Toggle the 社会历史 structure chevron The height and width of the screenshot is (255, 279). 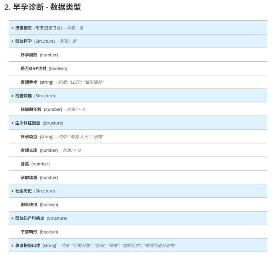pyautogui.click(x=12, y=191)
